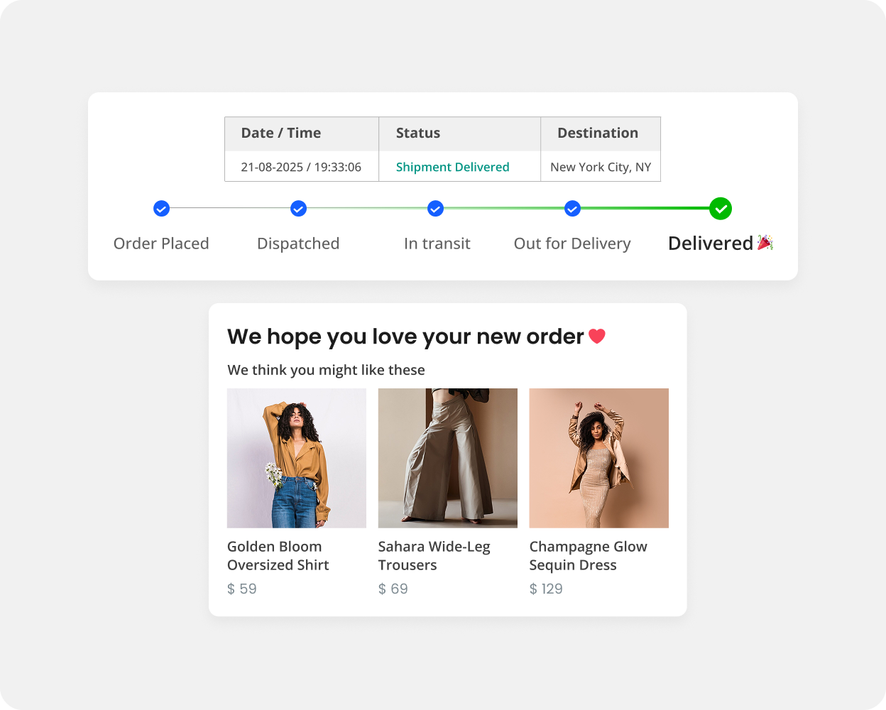
Task: Click the Order Placed blue checkmark icon
Action: coord(161,209)
